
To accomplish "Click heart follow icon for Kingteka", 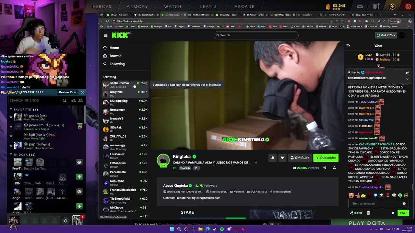I will [282, 158].
